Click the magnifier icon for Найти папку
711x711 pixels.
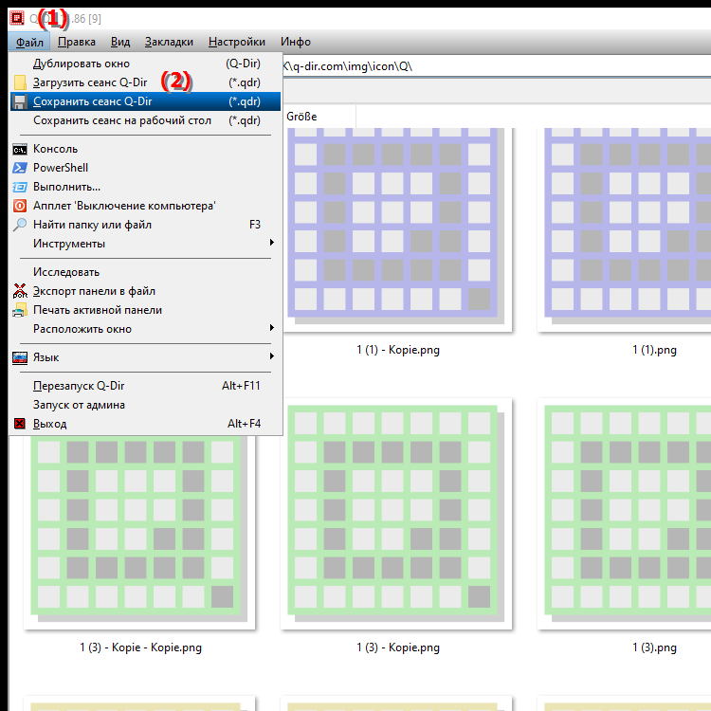[20, 225]
